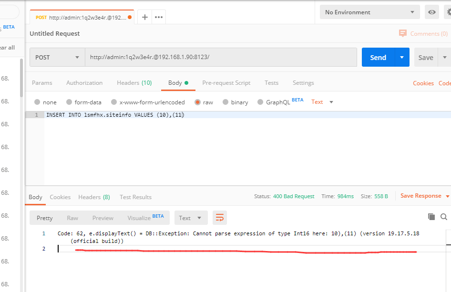
Task: Select the none body type radio
Action: (x=38, y=102)
